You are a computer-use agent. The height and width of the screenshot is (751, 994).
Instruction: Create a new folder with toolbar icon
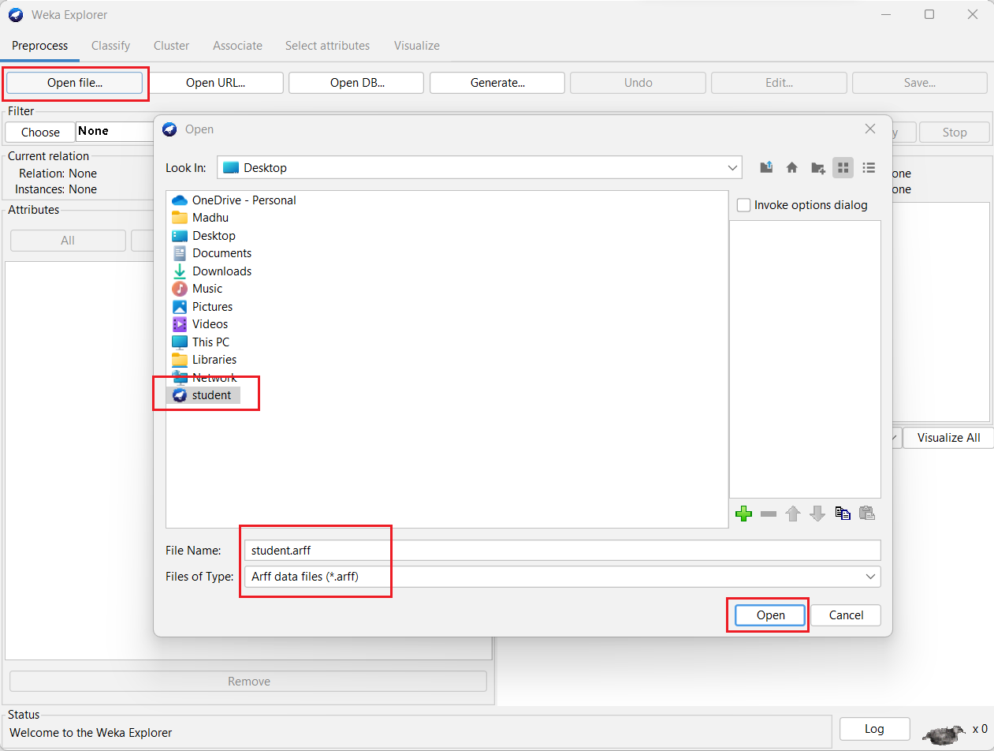[817, 167]
